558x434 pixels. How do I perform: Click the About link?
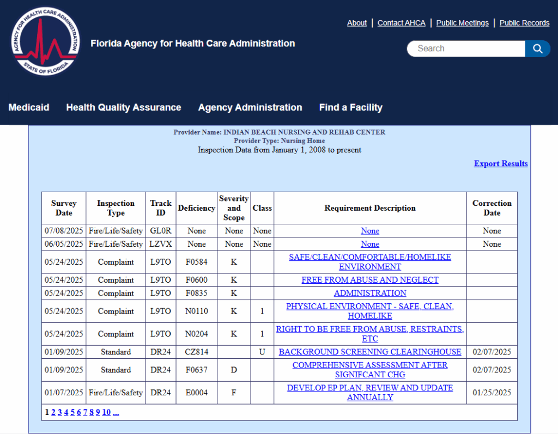coord(357,23)
